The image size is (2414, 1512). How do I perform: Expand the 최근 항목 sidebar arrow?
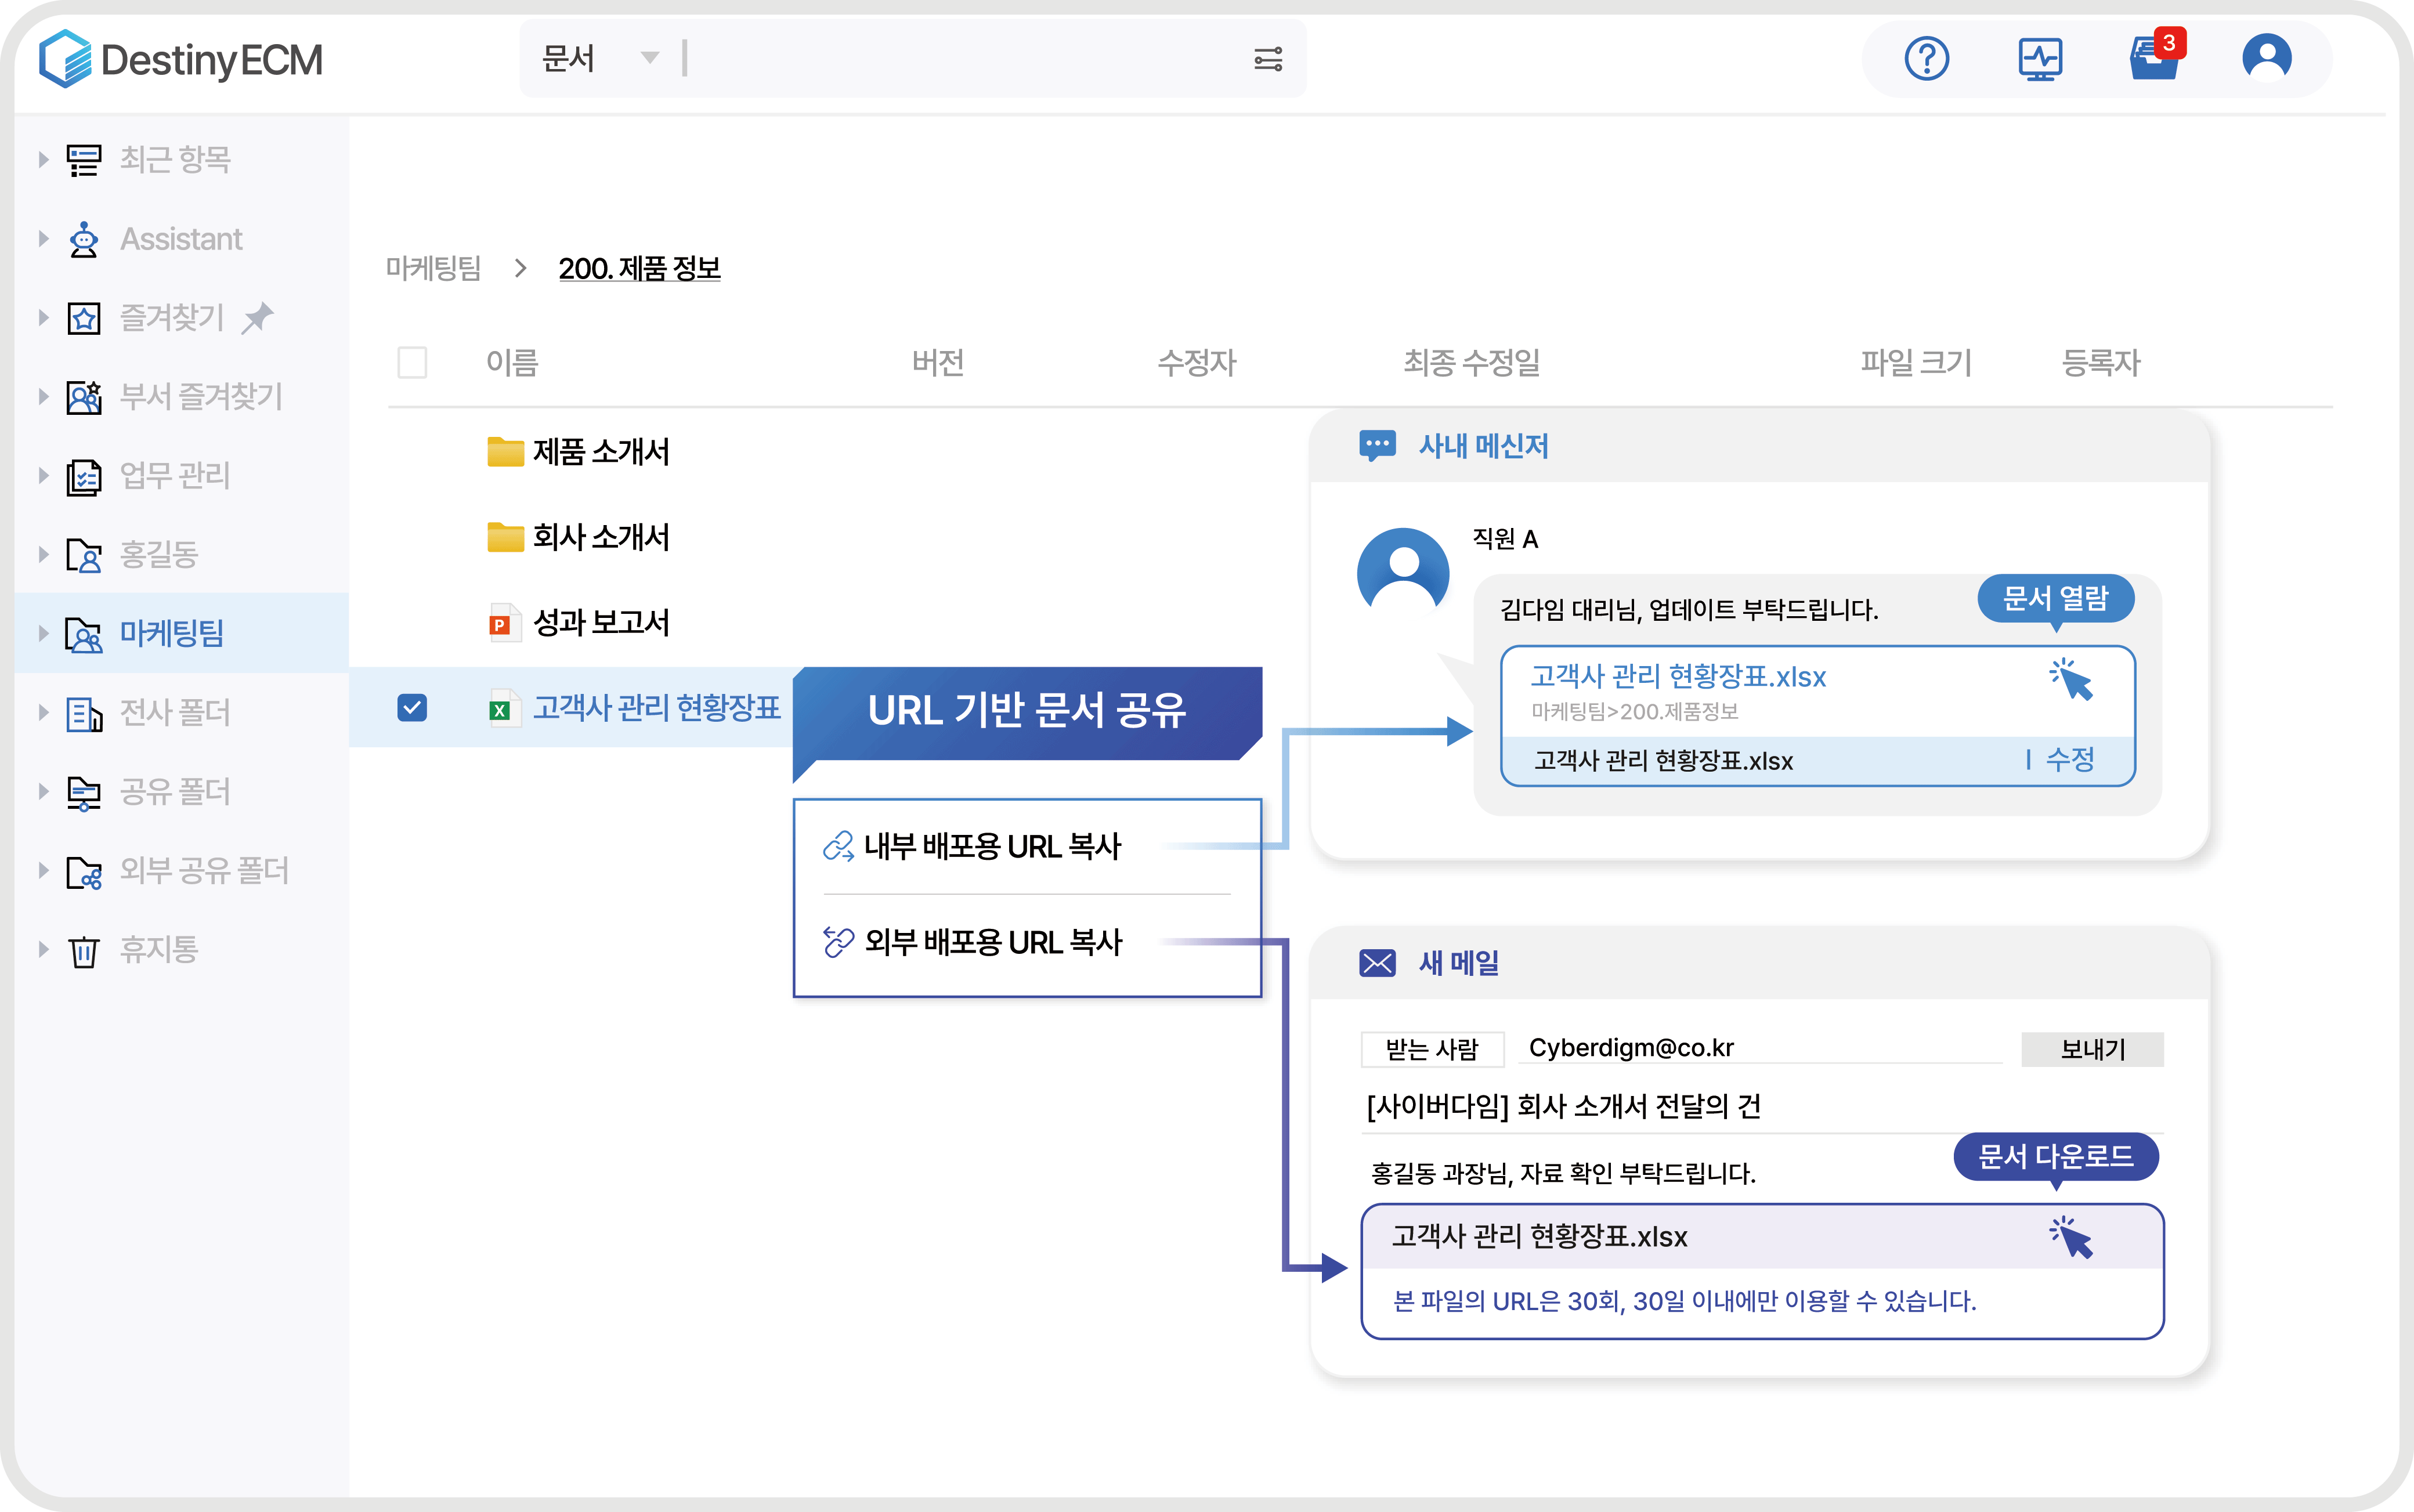(43, 159)
